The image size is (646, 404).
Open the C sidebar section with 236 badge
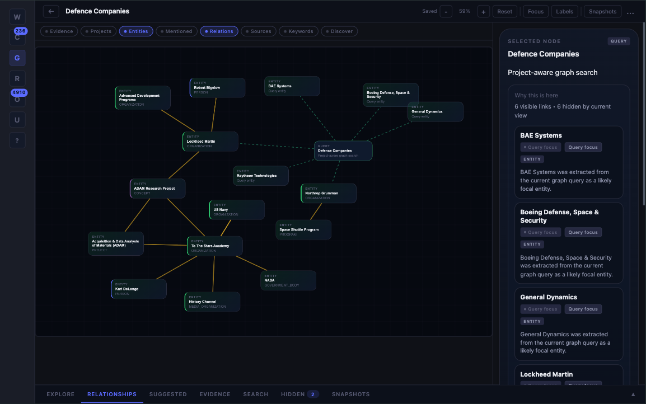pyautogui.click(x=17, y=37)
